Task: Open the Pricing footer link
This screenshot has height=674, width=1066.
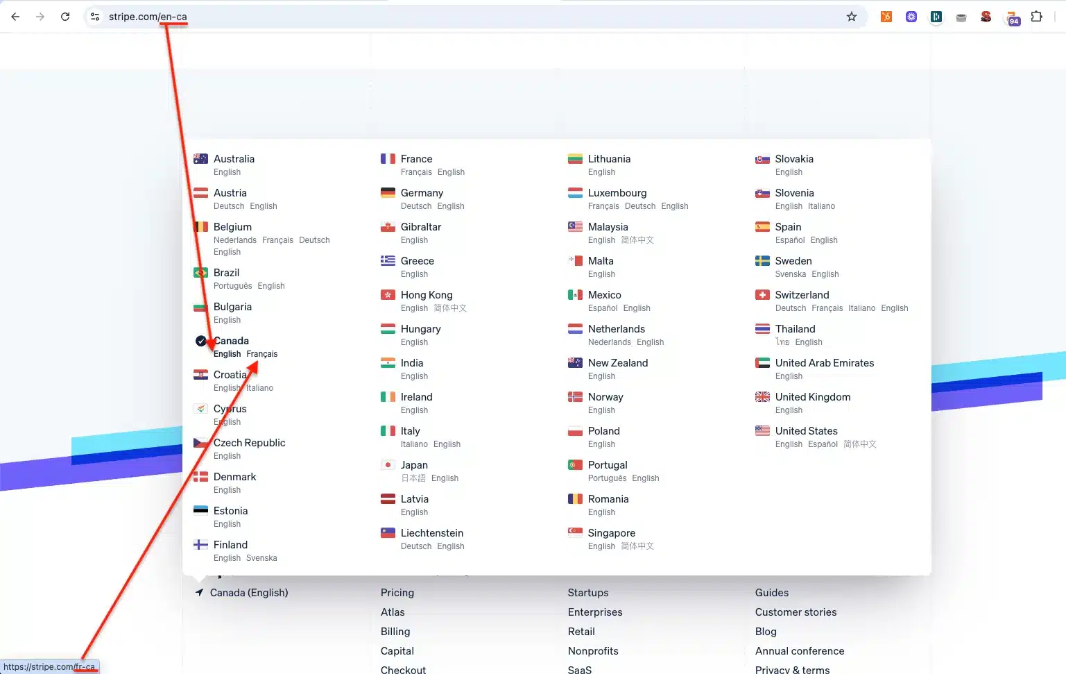Action: point(397,593)
